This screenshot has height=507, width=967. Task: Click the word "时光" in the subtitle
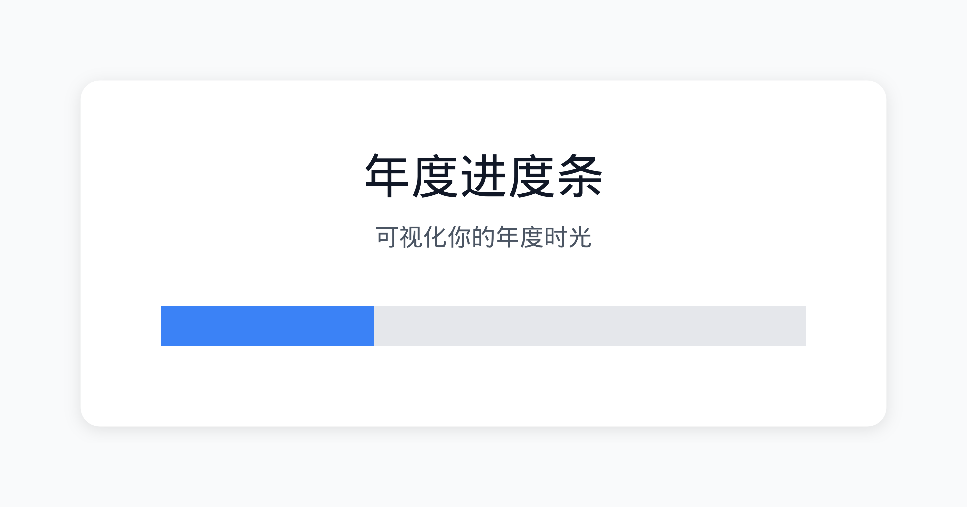click(x=568, y=237)
